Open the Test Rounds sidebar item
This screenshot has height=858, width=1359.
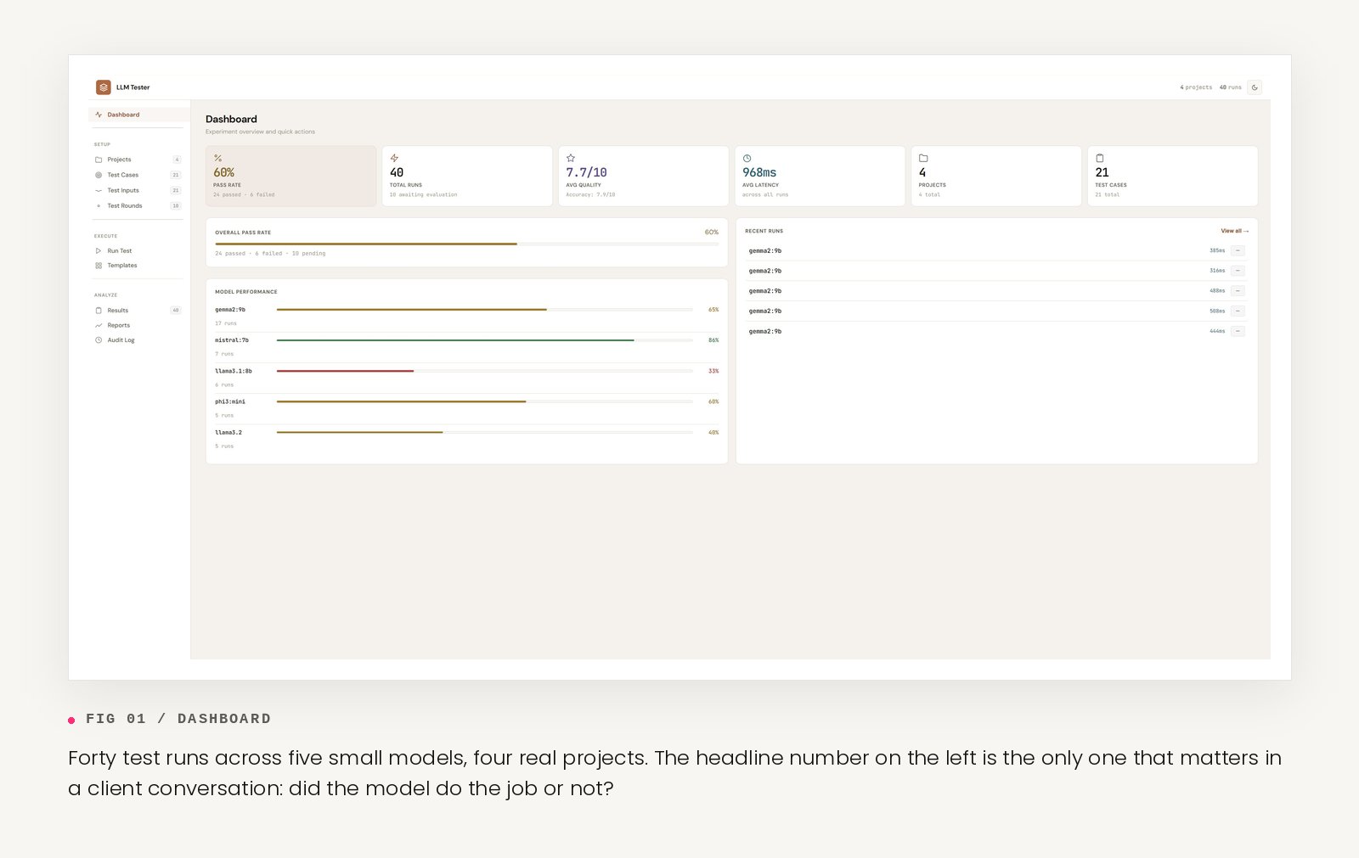(125, 206)
